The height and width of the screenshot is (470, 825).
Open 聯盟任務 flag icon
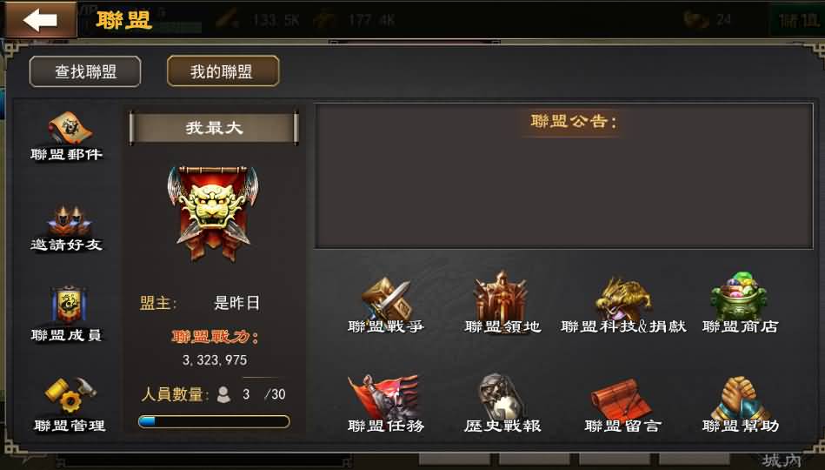(x=383, y=397)
